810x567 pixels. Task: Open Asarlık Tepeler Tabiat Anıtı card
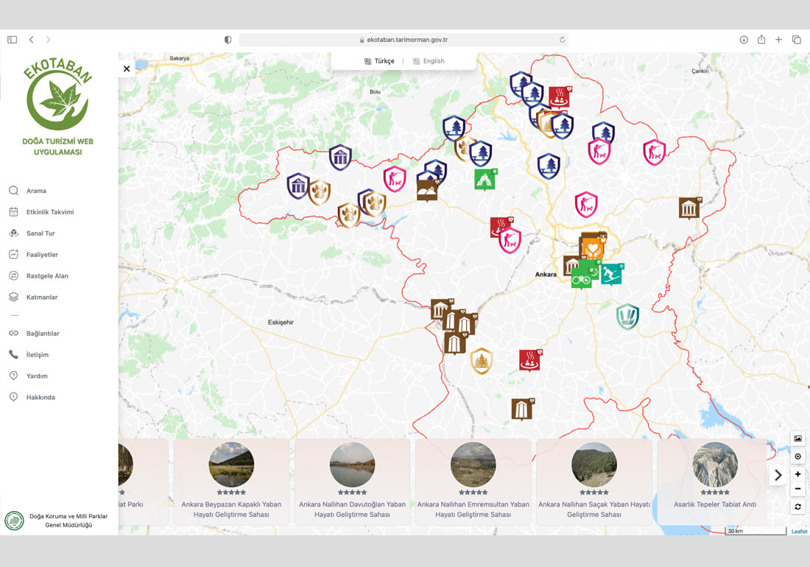715,482
